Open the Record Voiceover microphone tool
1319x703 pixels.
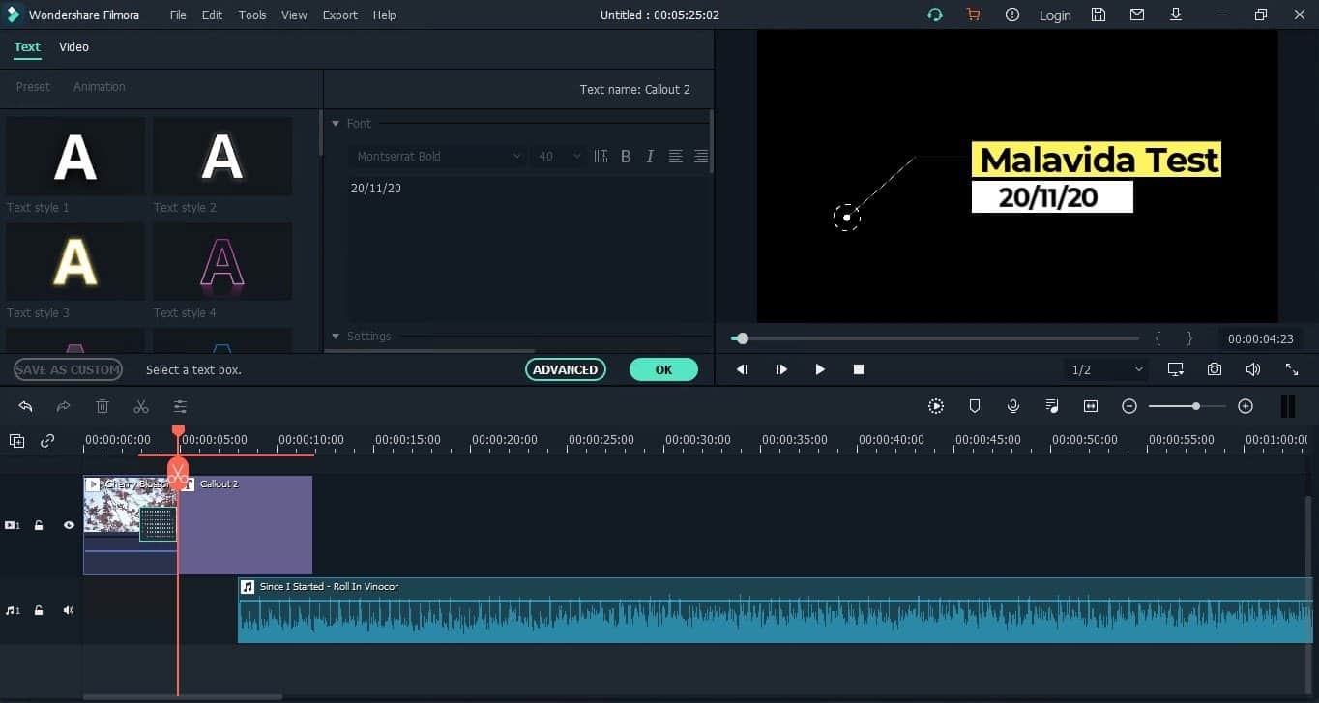1013,407
